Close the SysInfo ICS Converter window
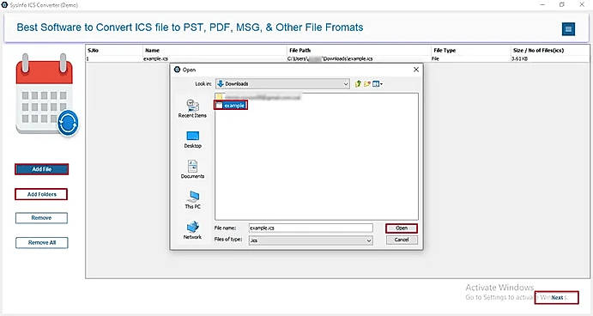 582,4
